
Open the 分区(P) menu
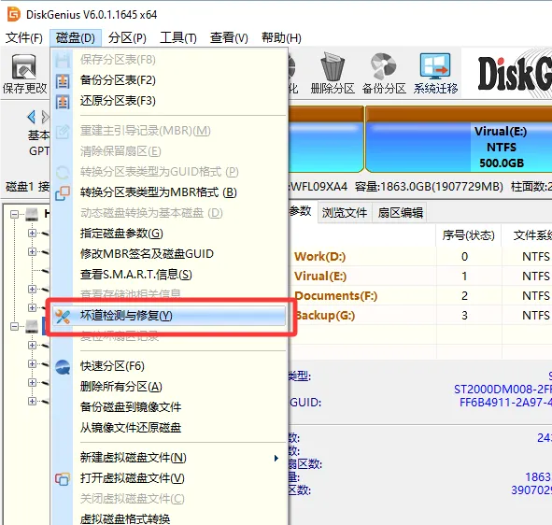pos(127,37)
